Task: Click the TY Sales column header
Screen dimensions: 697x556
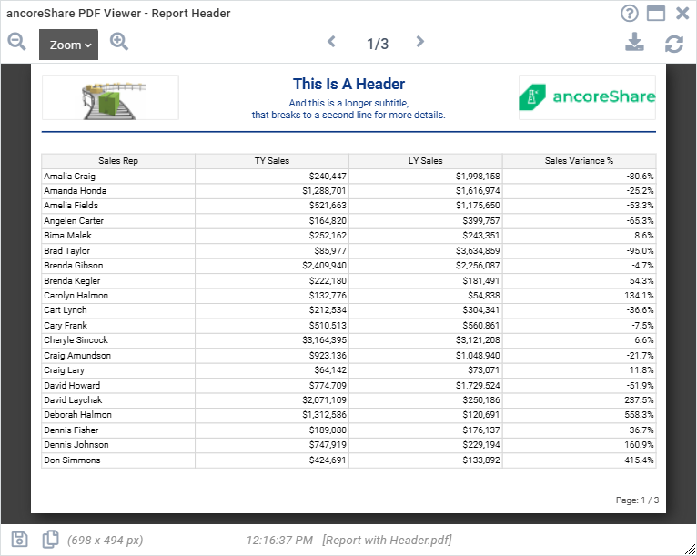Action: coord(271,161)
